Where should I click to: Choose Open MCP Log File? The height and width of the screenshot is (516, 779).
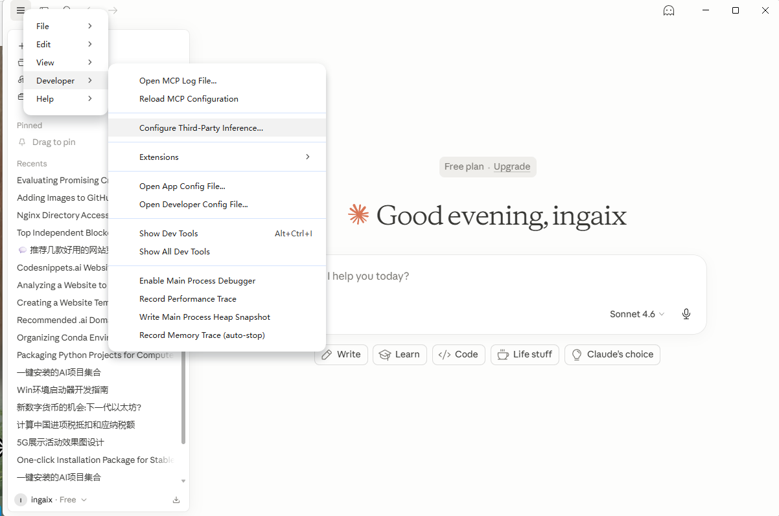click(x=217, y=81)
